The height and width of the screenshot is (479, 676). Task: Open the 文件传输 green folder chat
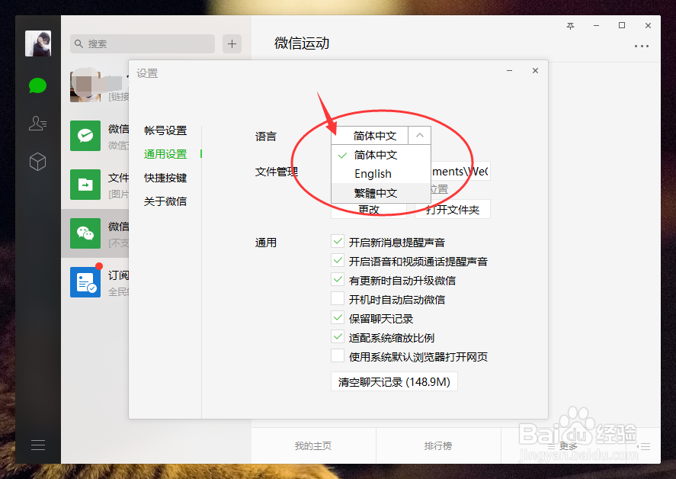(x=85, y=185)
